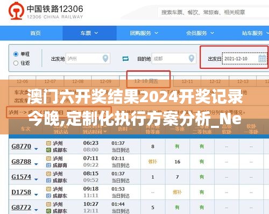Viewport: 269px width, 214px height.
Task: Select the 12-07 date tab
Action: coord(50,82)
